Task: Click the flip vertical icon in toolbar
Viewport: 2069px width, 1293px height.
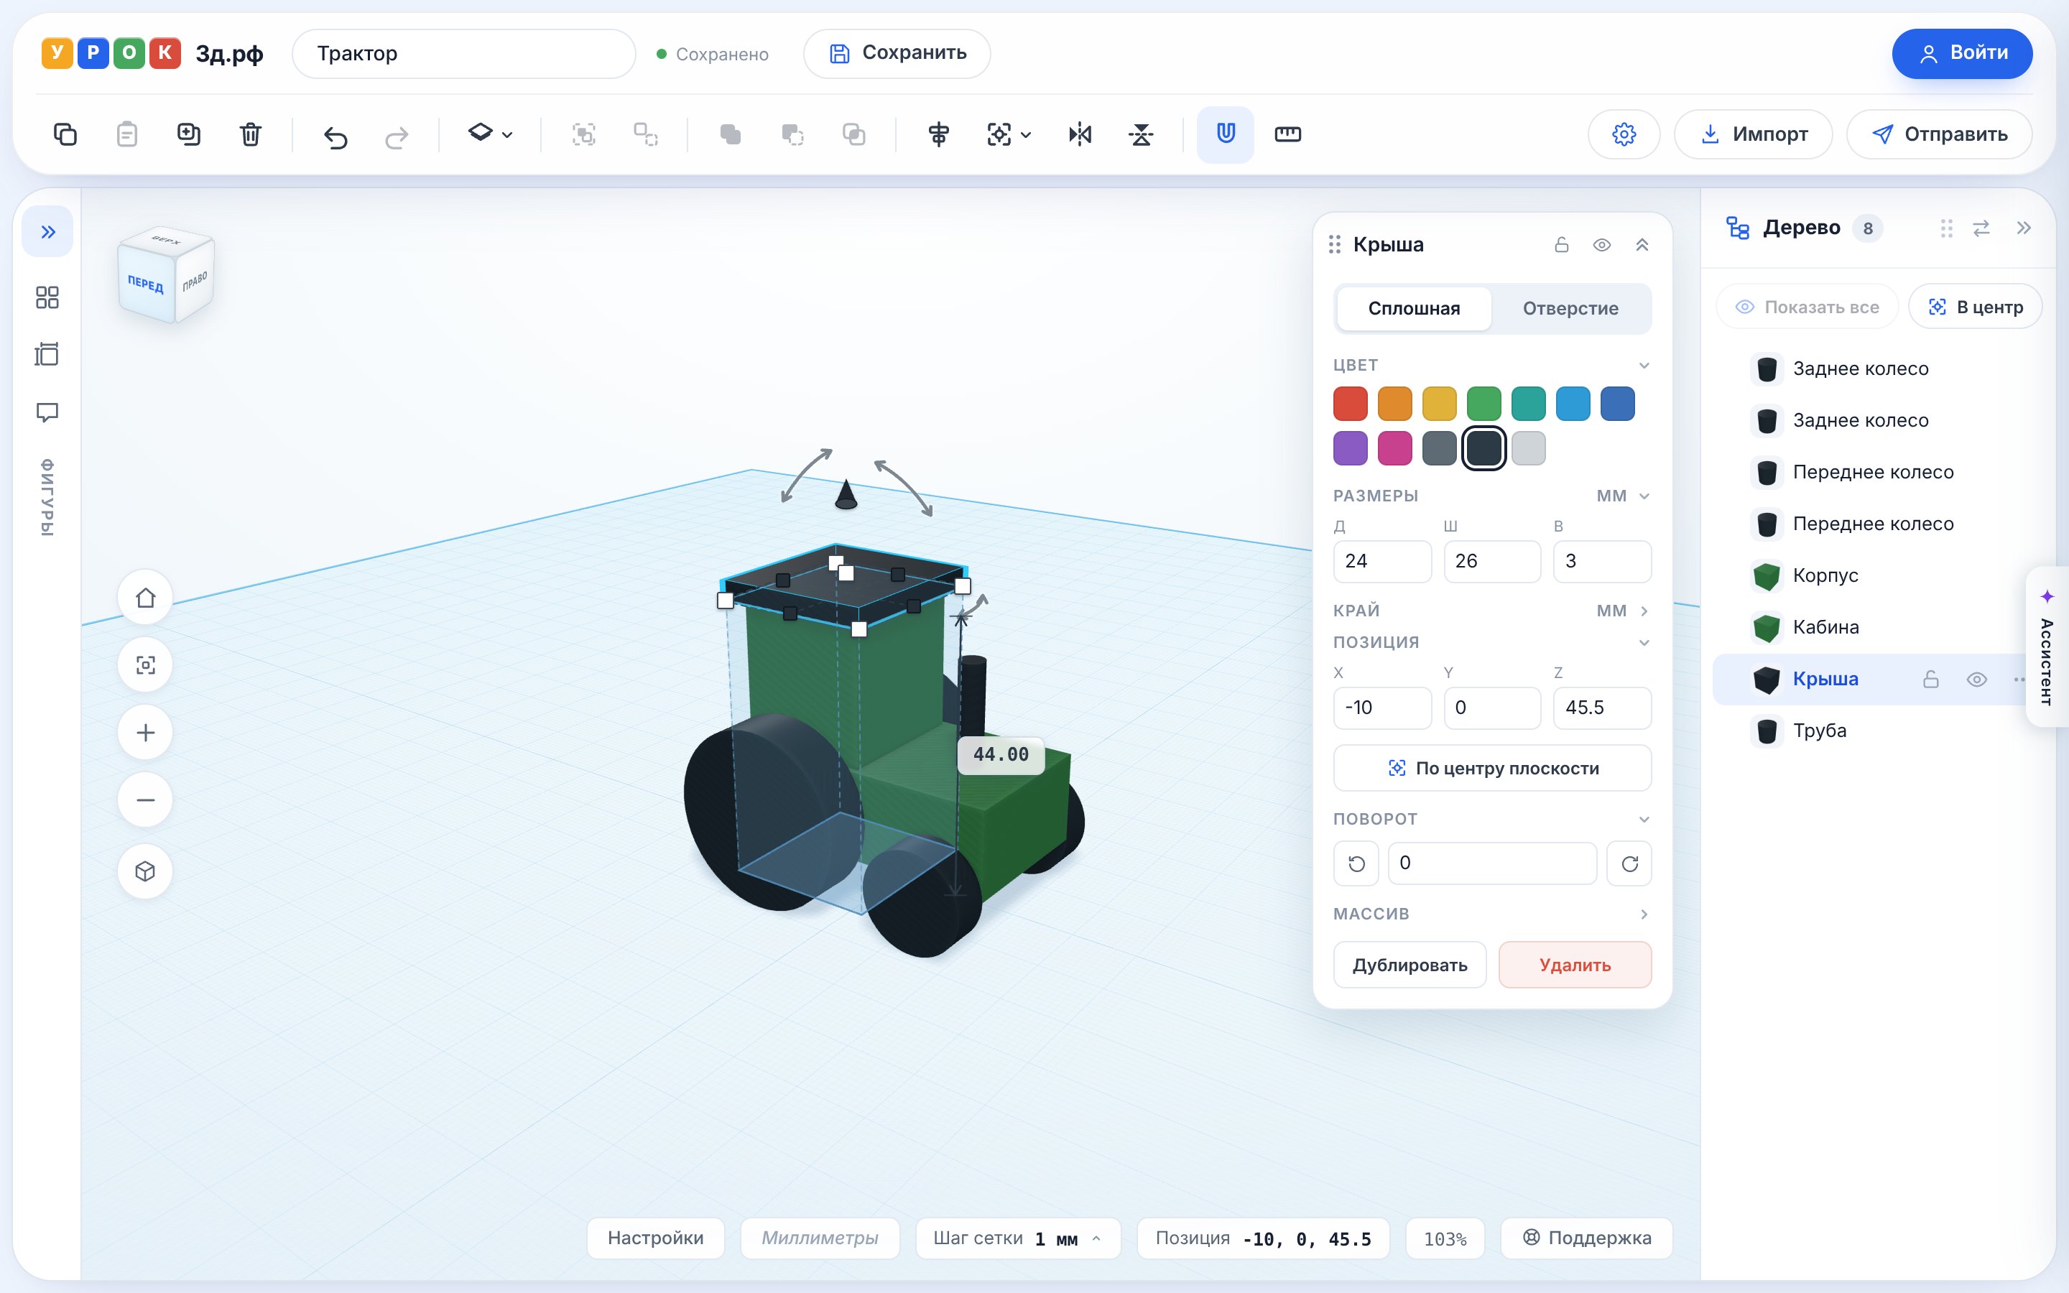Action: coord(1142,134)
